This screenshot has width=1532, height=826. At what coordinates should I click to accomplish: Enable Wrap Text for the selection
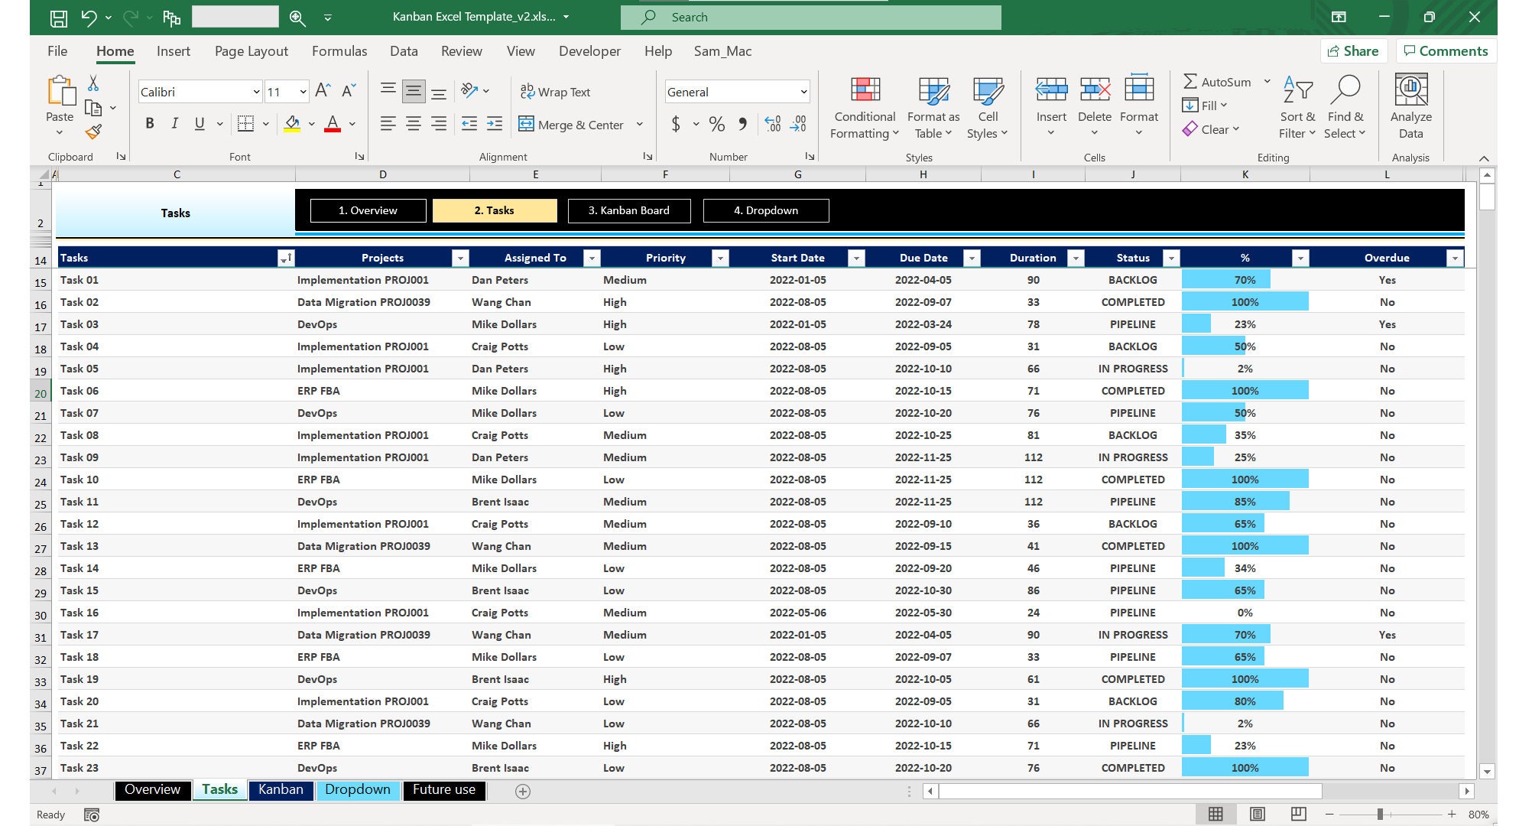(x=556, y=91)
